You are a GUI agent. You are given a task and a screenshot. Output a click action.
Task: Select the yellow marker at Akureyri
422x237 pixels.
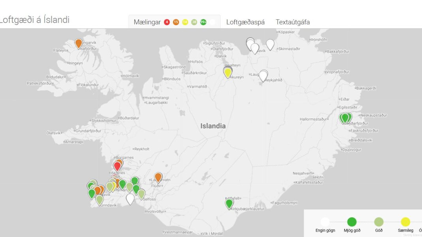pyautogui.click(x=228, y=73)
